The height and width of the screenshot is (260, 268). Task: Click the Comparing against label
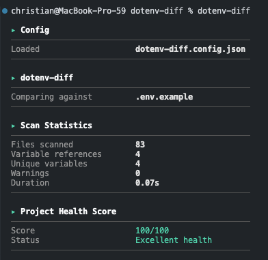point(51,97)
